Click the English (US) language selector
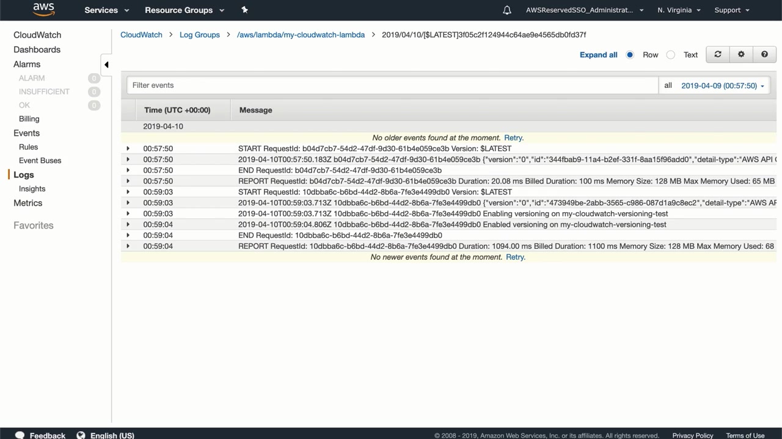The image size is (782, 439). 112,435
